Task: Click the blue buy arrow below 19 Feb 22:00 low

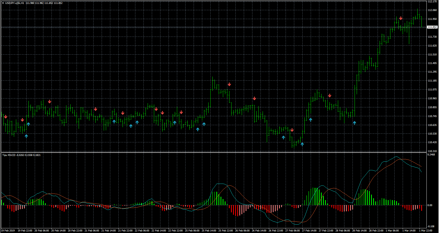Action: pyautogui.click(x=26, y=136)
